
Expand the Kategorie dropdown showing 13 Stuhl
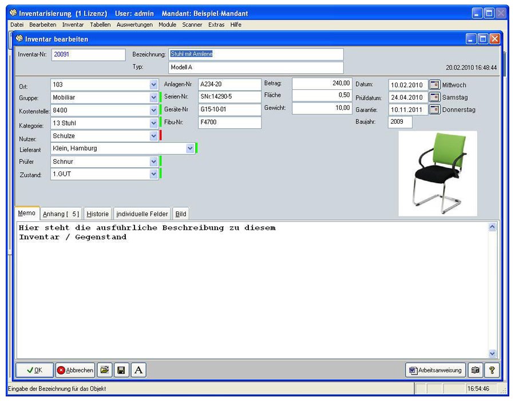click(153, 123)
